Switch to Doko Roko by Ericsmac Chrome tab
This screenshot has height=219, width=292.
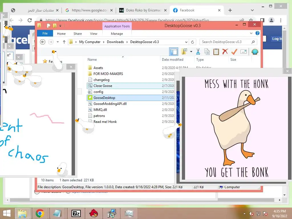pyautogui.click(x=143, y=10)
